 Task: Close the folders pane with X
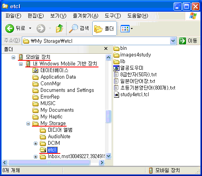point(106,49)
